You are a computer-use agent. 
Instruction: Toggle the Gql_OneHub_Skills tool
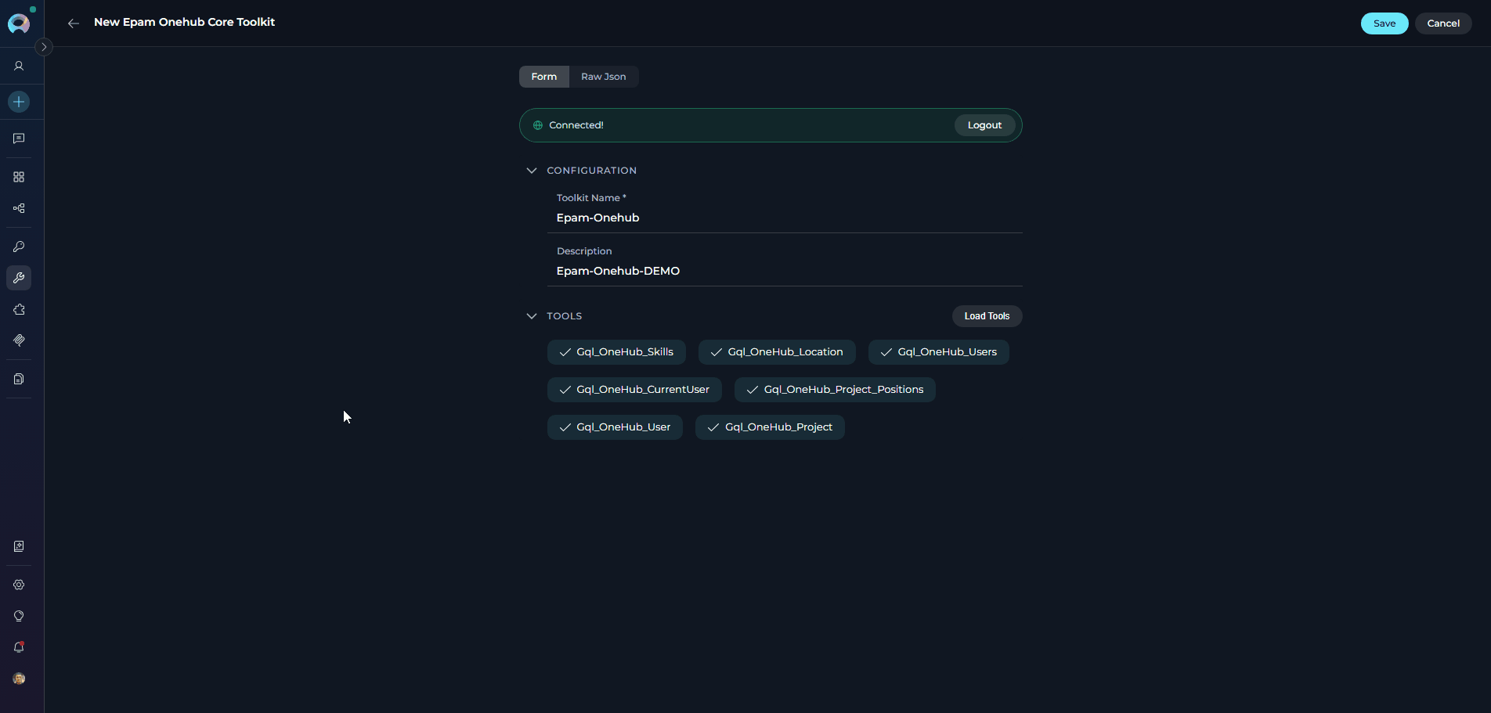[616, 352]
